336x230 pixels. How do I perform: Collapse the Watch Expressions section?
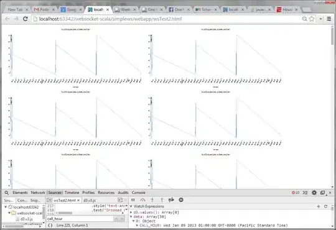pyautogui.click(x=131, y=206)
